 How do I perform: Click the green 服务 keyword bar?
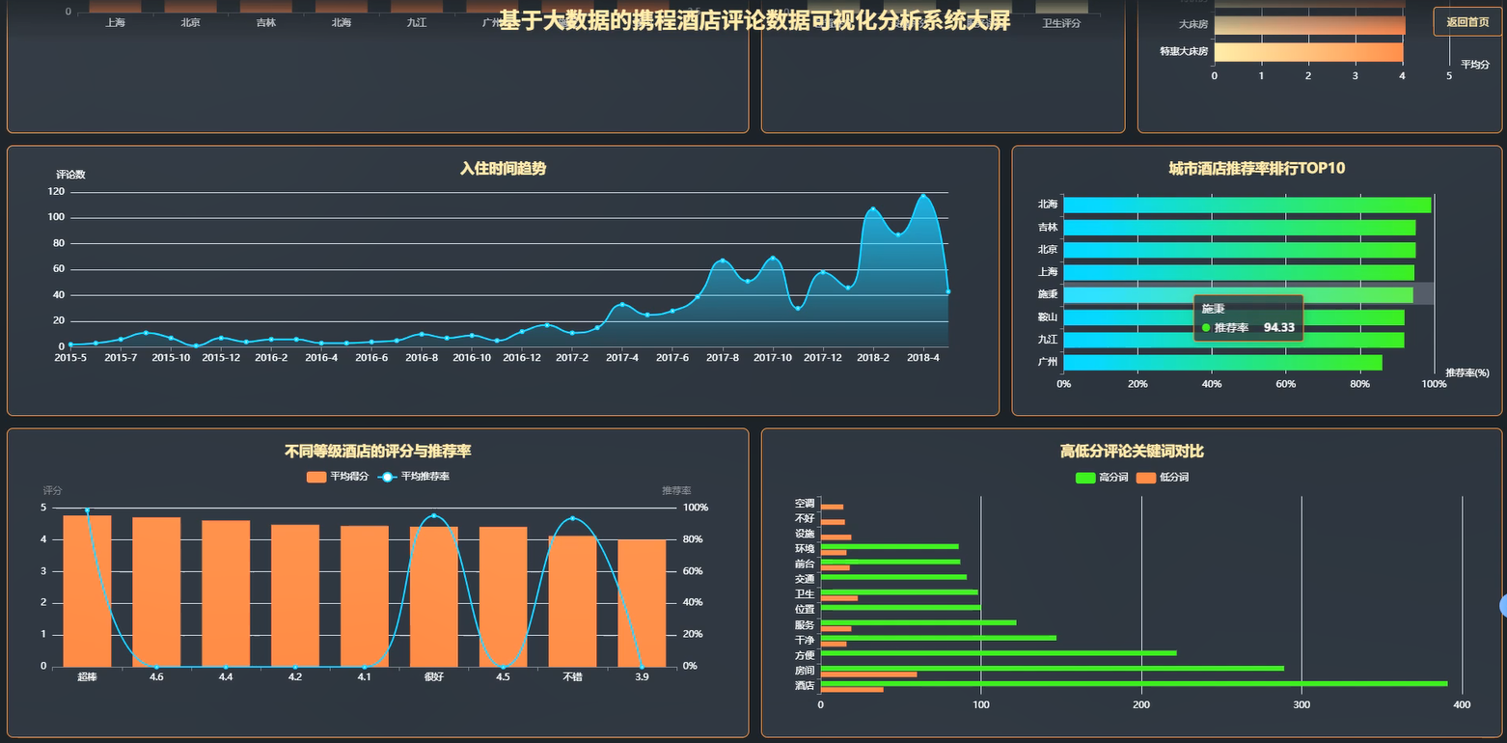coord(918,622)
